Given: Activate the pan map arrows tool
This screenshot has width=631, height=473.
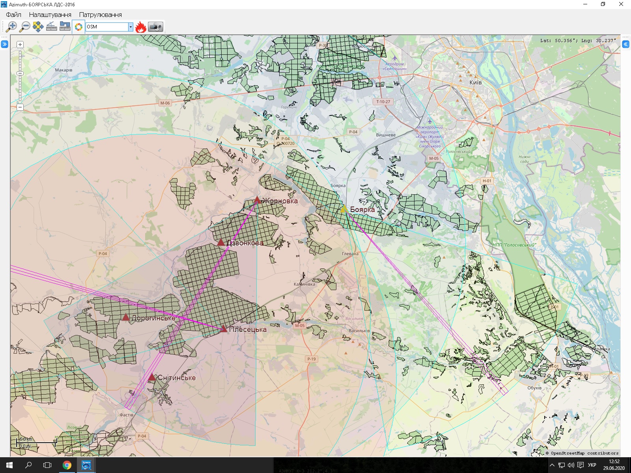Looking at the screenshot, I should point(38,27).
